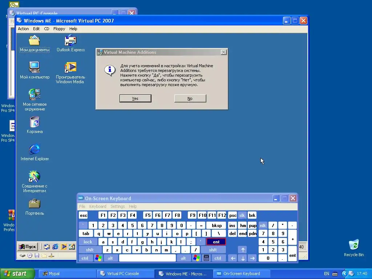Click the guest quick launch Outlook Express icon
The width and height of the screenshot is (372, 279).
pyautogui.click(x=47, y=247)
